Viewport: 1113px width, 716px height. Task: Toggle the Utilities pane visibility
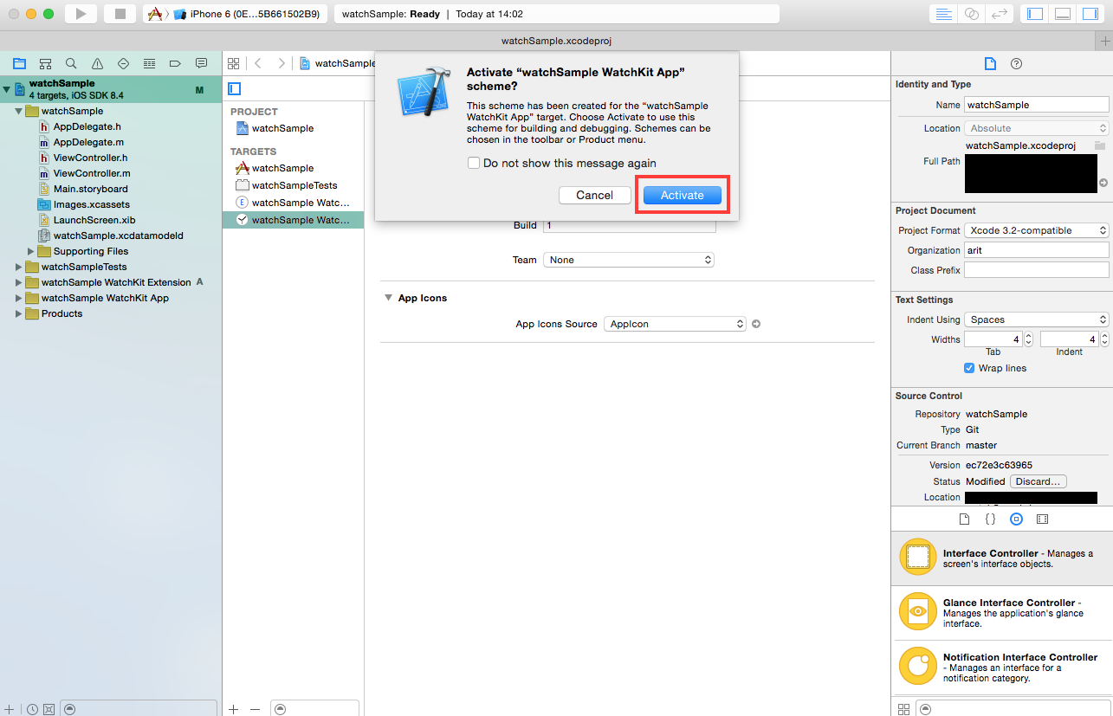coord(1090,14)
